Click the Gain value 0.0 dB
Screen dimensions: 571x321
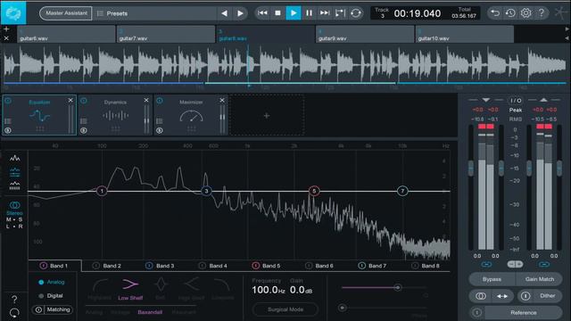pos(301,290)
